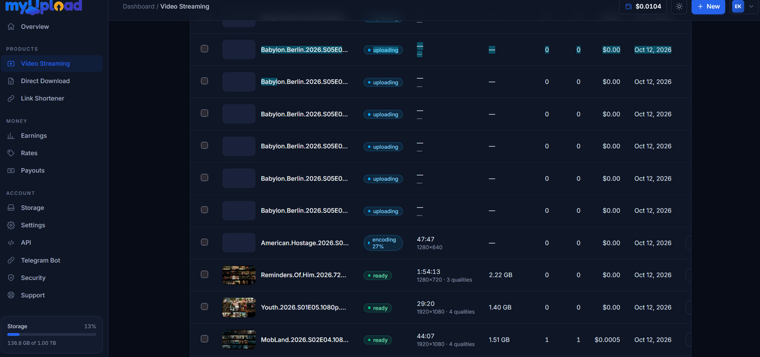Viewport: 760px width, 357px height.
Task: Open the Reminders.Of.Him.2026 video title
Action: [x=303, y=275]
